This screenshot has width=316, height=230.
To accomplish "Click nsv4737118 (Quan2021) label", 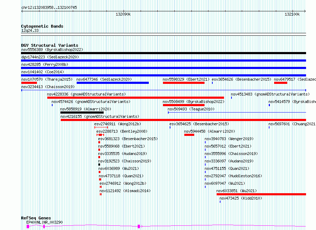I will click(x=121, y=176).
